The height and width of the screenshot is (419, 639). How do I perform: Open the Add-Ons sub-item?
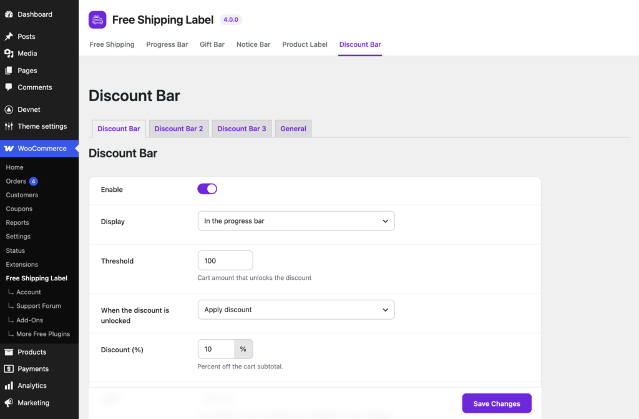coord(30,320)
